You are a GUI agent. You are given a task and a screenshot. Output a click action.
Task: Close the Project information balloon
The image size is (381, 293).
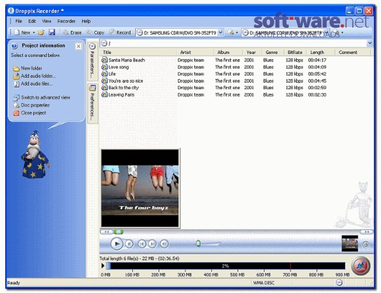point(78,46)
